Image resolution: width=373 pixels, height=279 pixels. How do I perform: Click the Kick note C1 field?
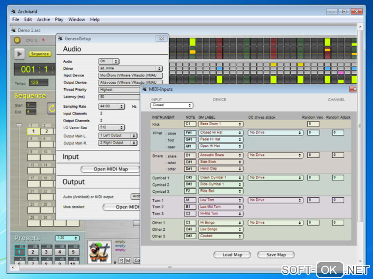[190, 124]
